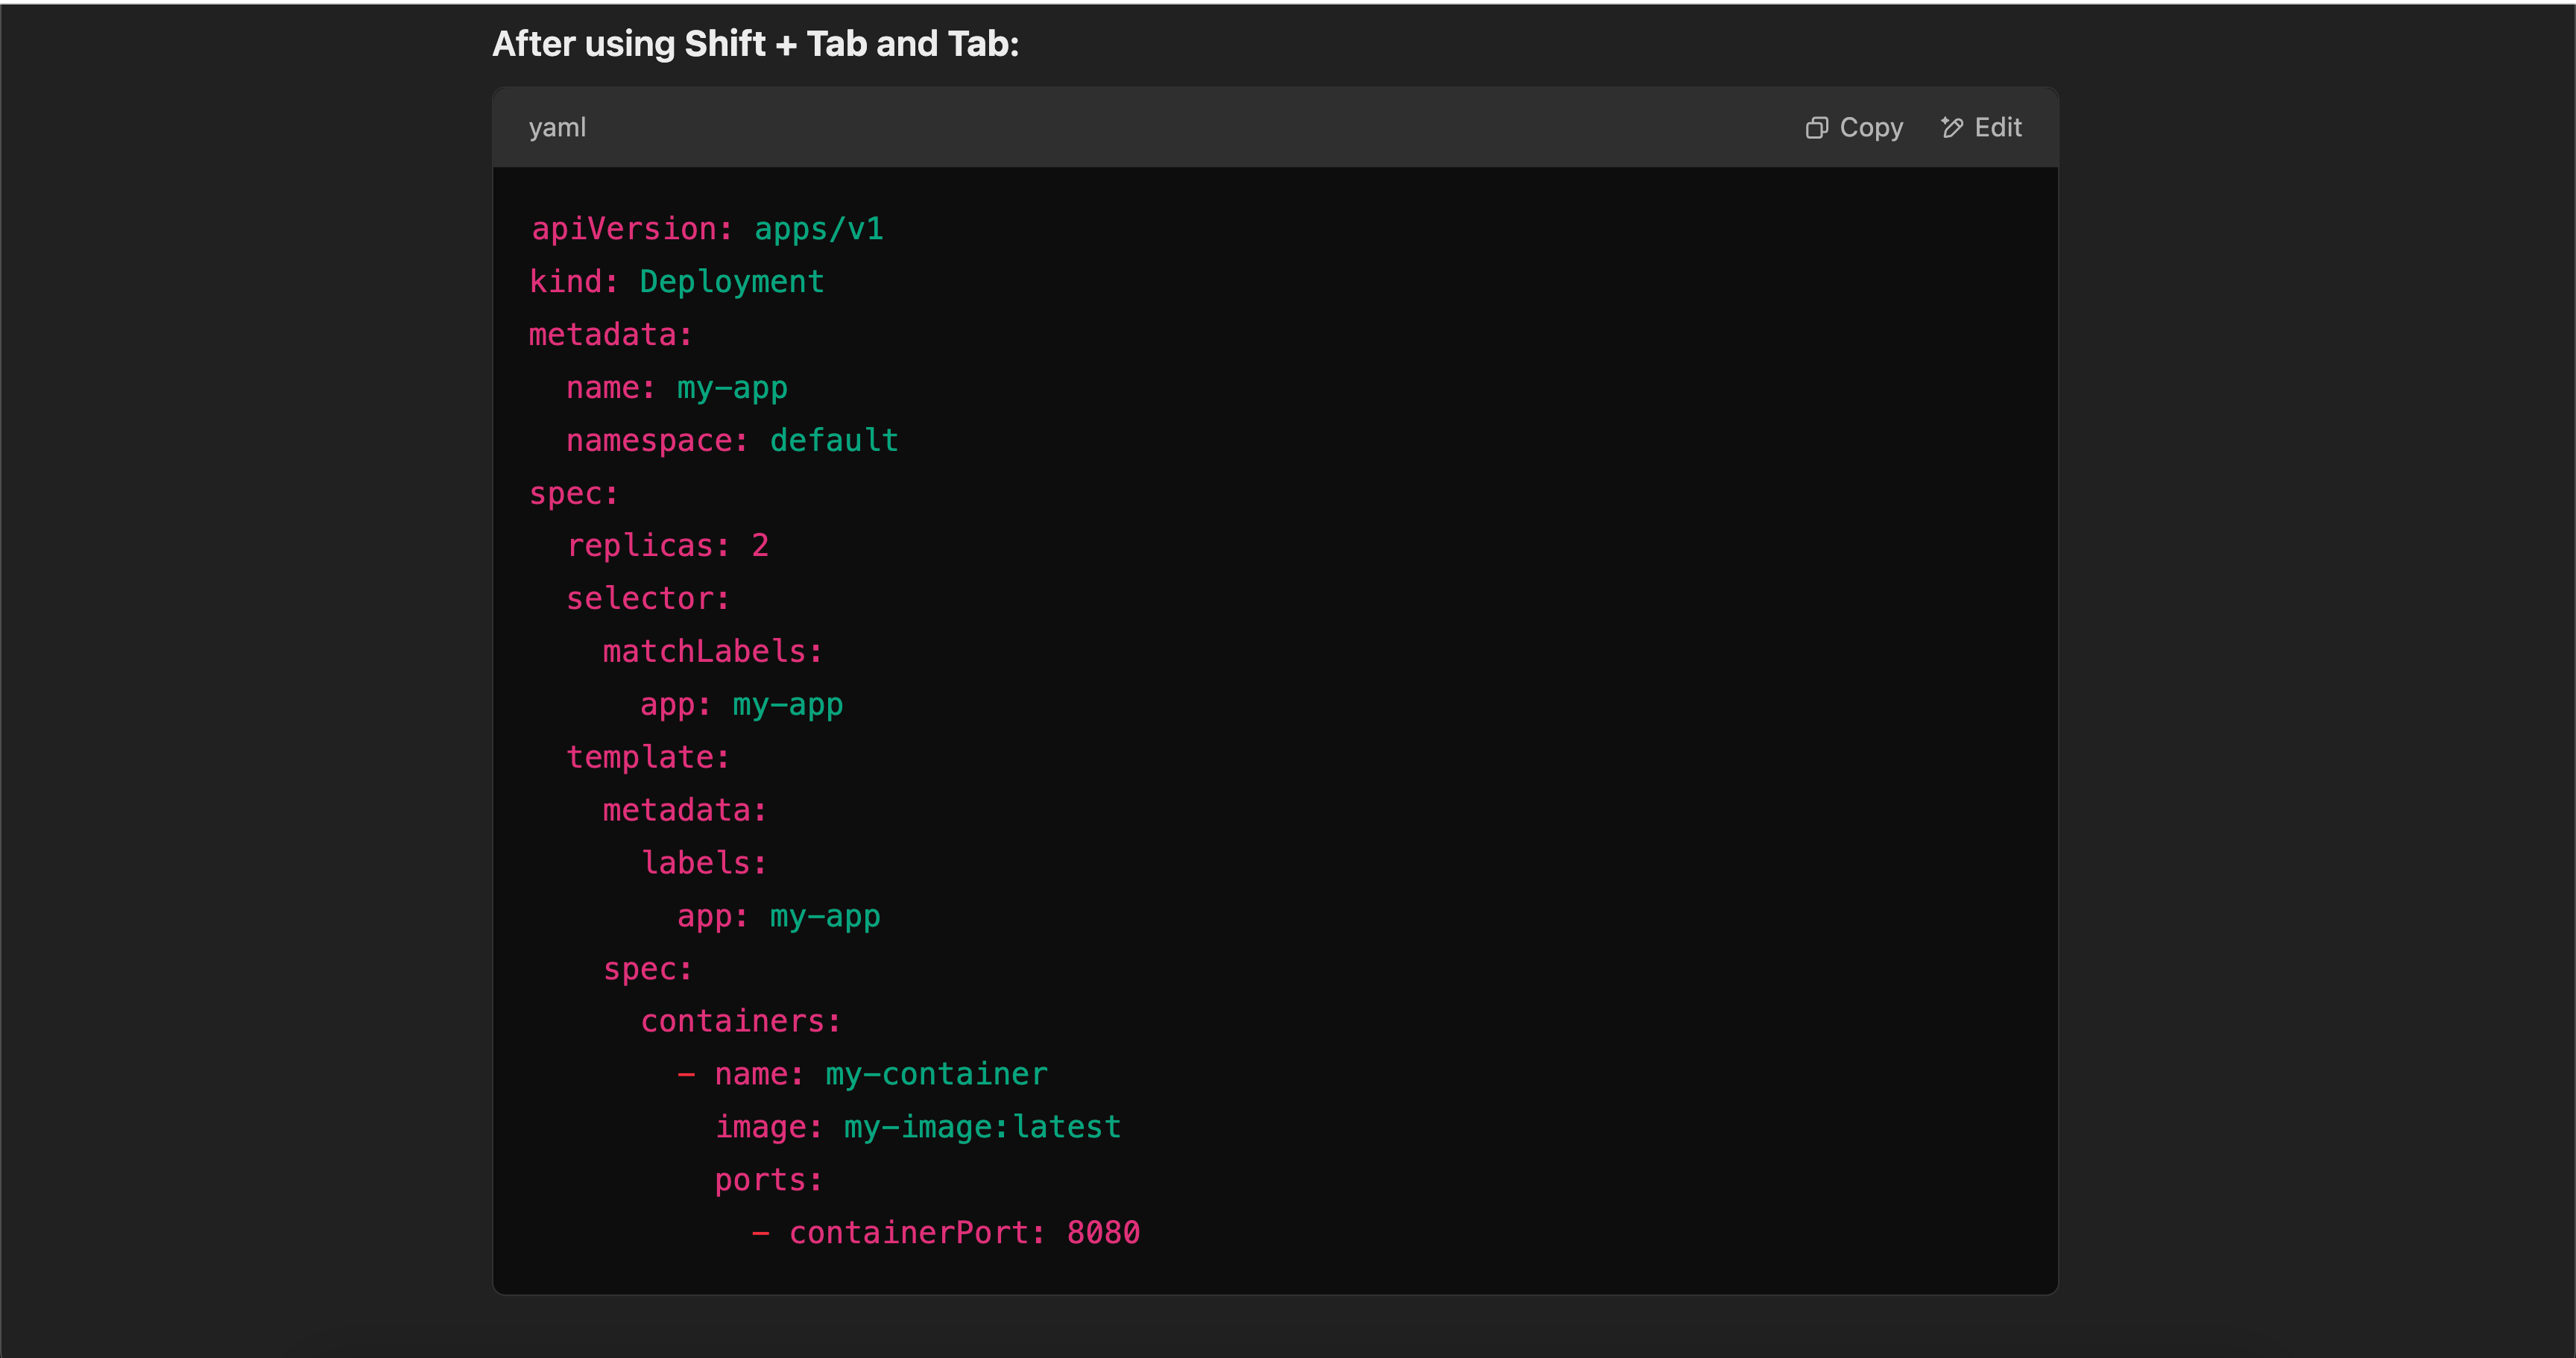Image resolution: width=2576 pixels, height=1358 pixels.
Task: Click the my-image:latest value
Action: (x=982, y=1127)
